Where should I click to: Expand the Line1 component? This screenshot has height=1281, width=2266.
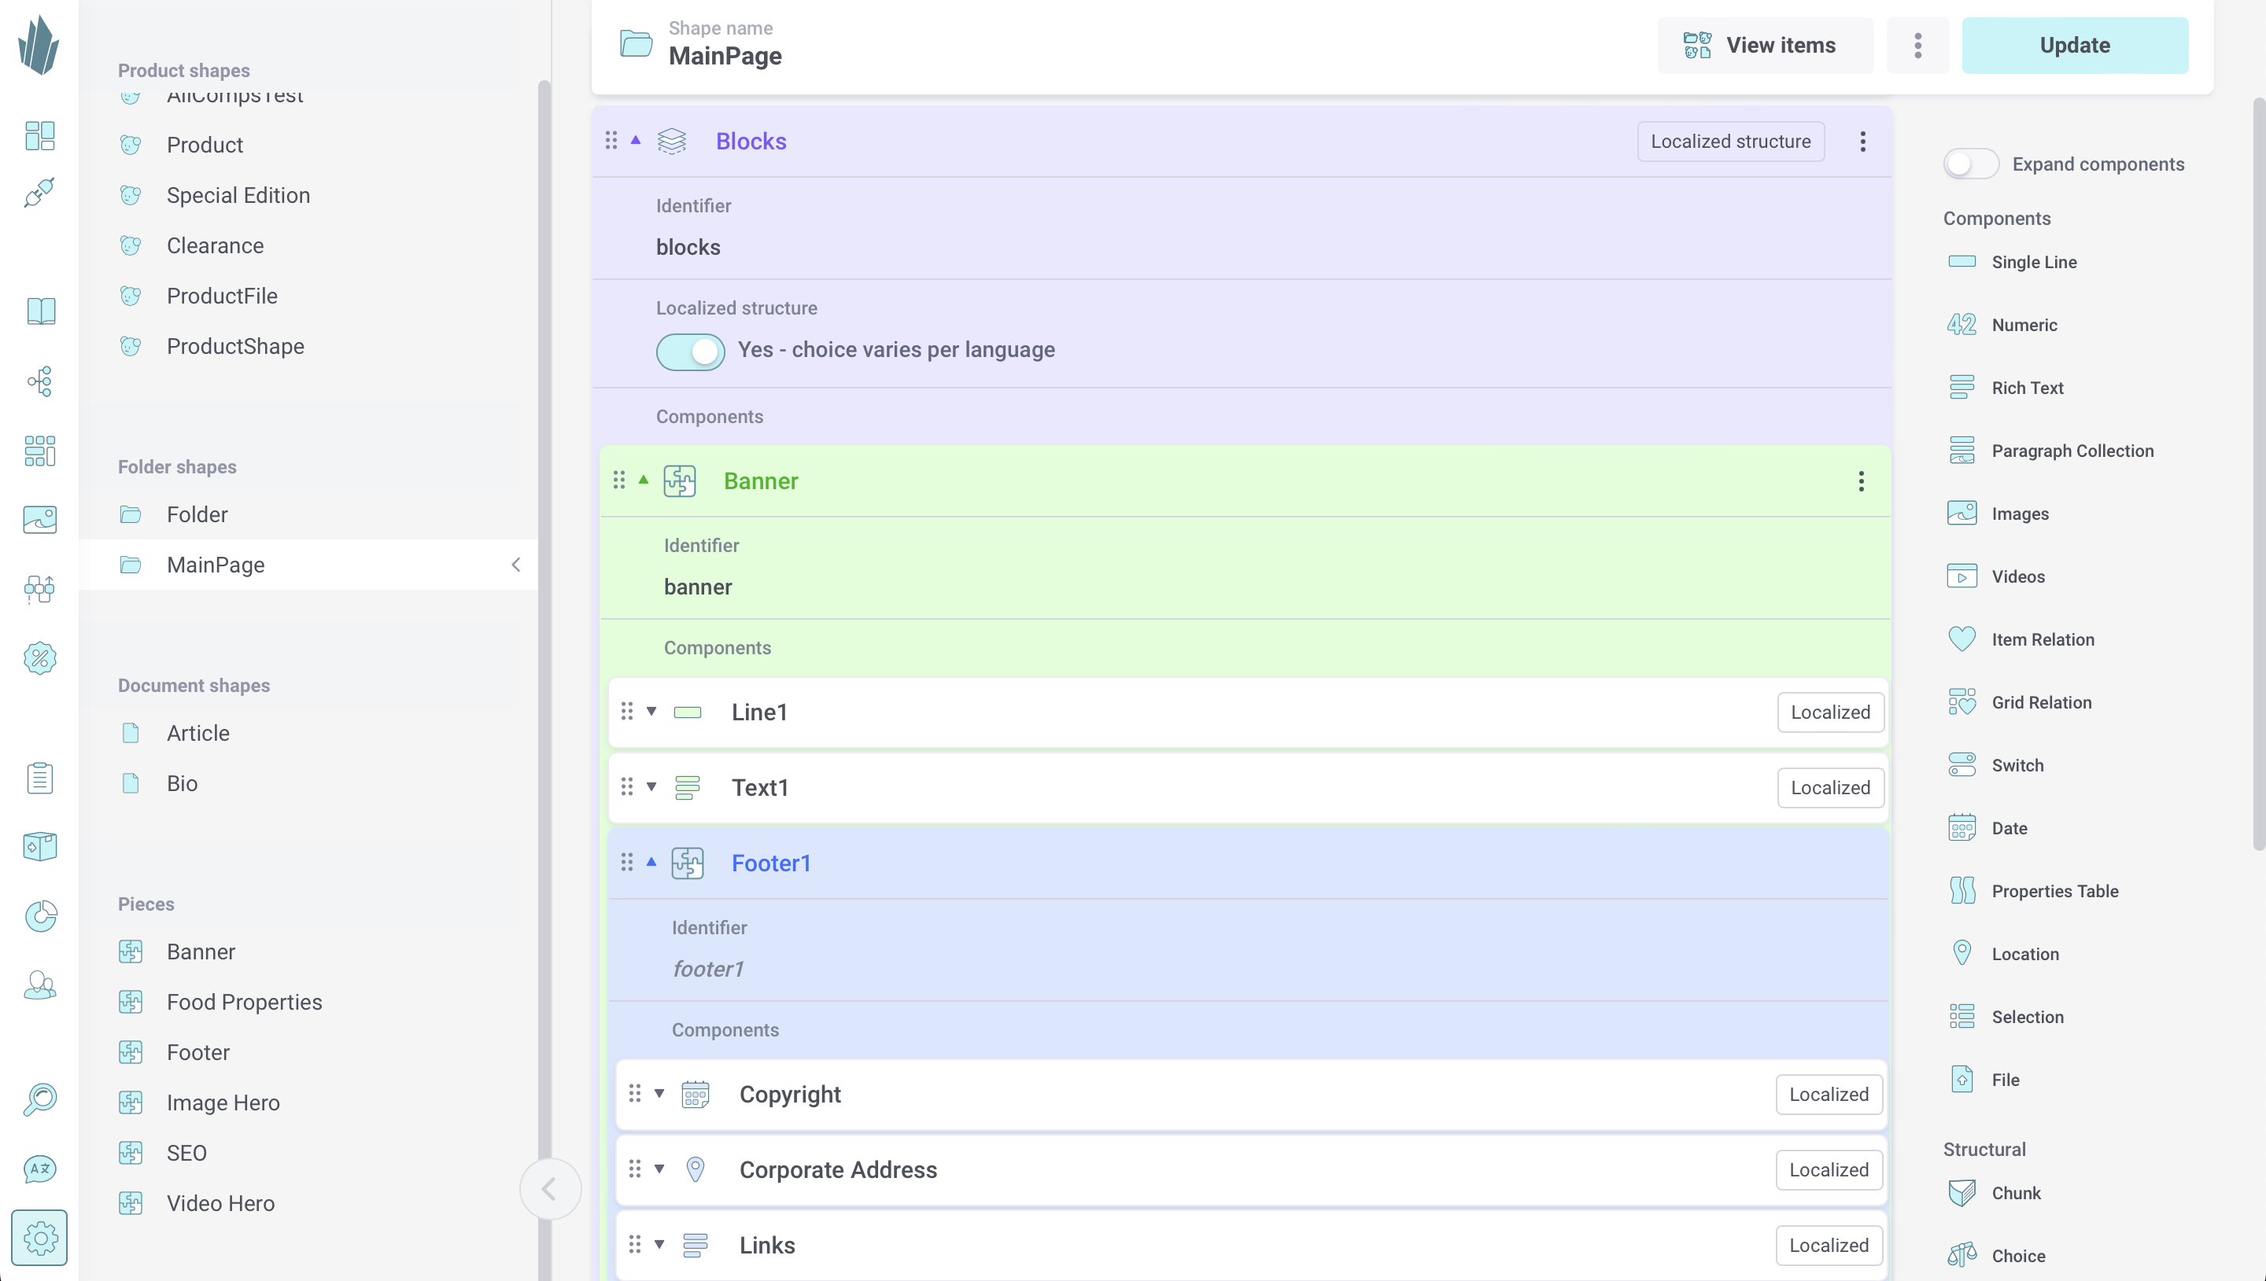[651, 711]
